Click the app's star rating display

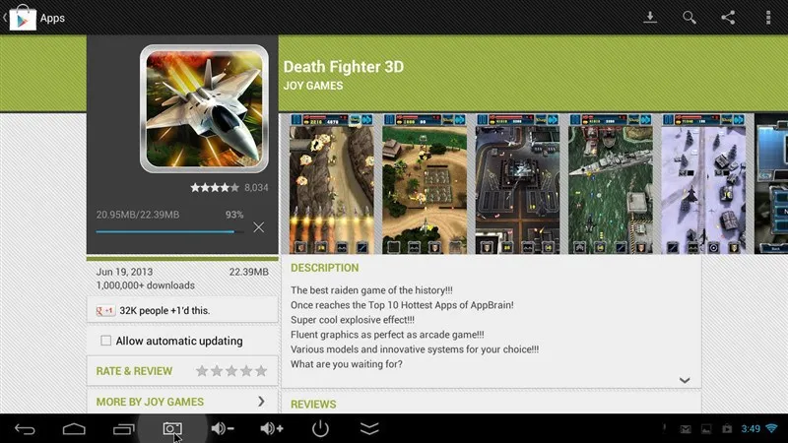[x=215, y=188]
